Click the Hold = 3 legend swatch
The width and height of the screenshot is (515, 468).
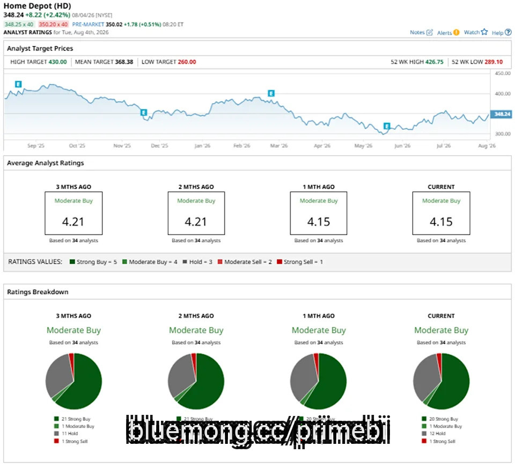click(185, 262)
